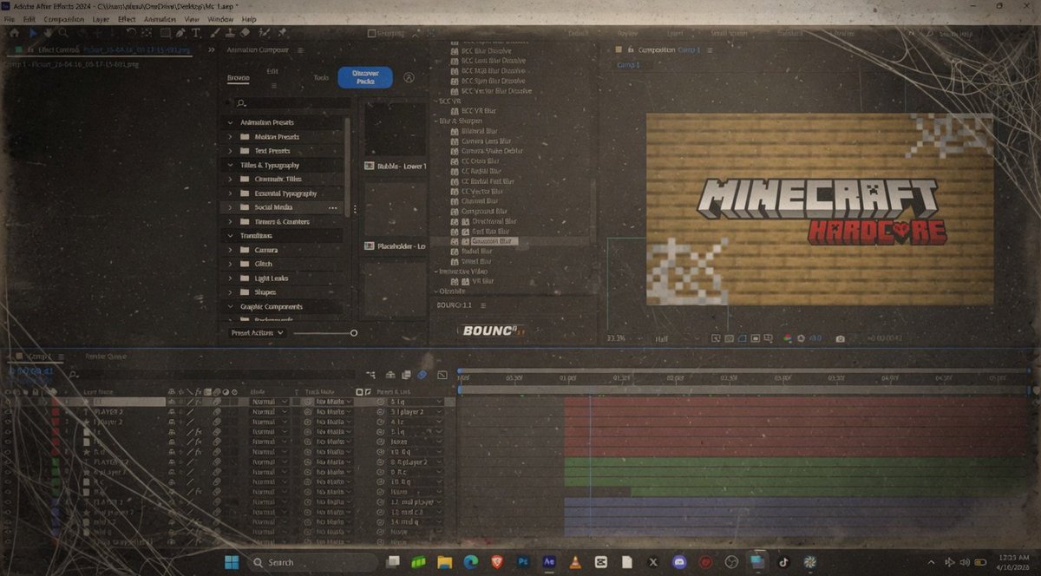Hide layer parented to '8. R player 2'
Image resolution: width=1041 pixels, height=576 pixels.
tap(9, 462)
